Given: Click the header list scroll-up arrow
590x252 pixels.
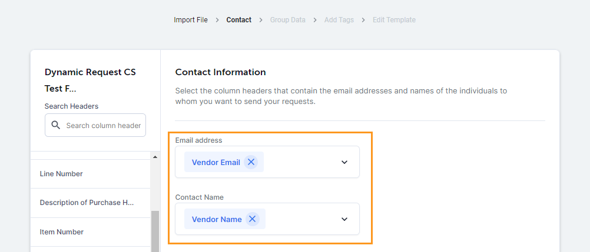Looking at the screenshot, I should pos(155,157).
